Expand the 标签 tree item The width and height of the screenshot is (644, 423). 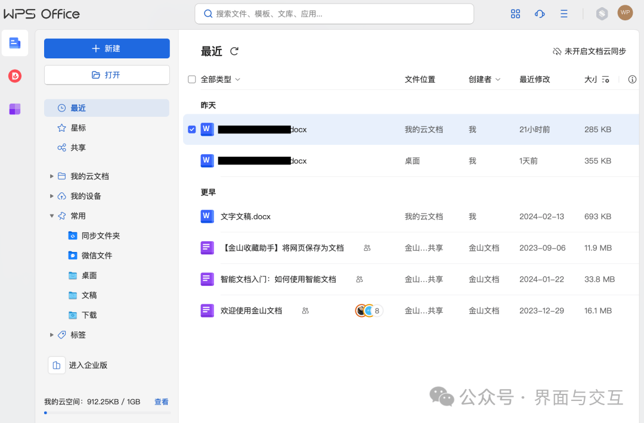click(x=52, y=335)
